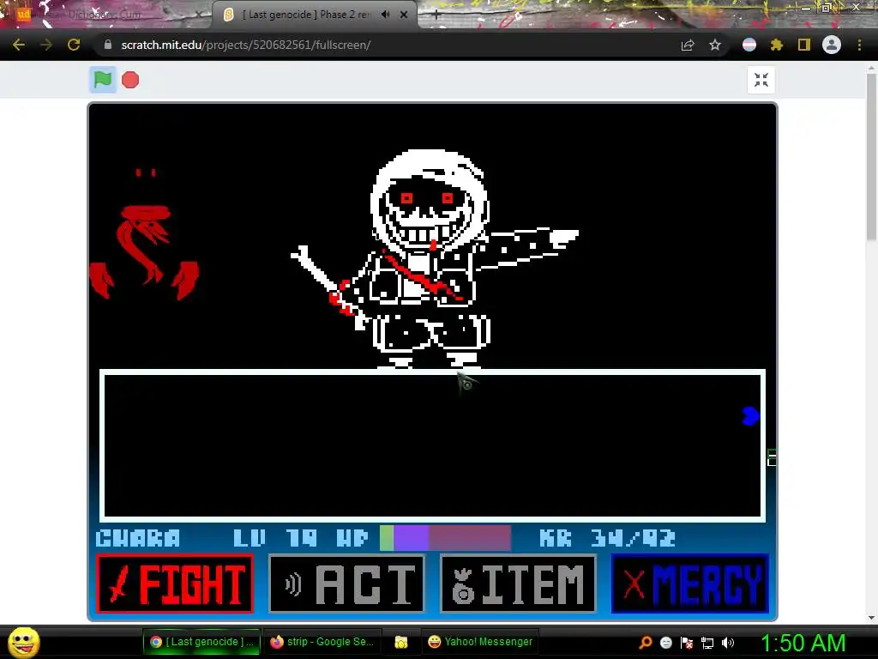Open Chrome profile avatar menu
Screen dimensions: 878x659
832,45
